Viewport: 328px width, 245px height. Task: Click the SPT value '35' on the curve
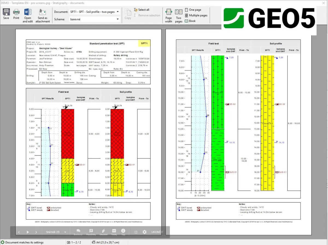tap(208, 116)
